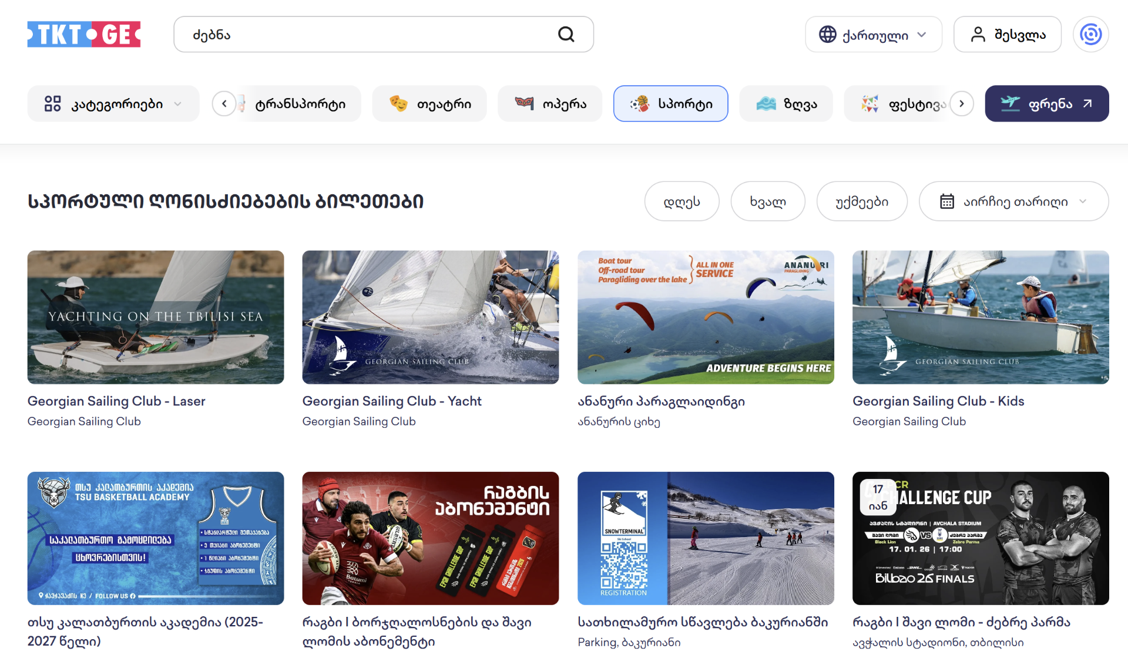Click the login (შესვლა) button

tap(1007, 35)
